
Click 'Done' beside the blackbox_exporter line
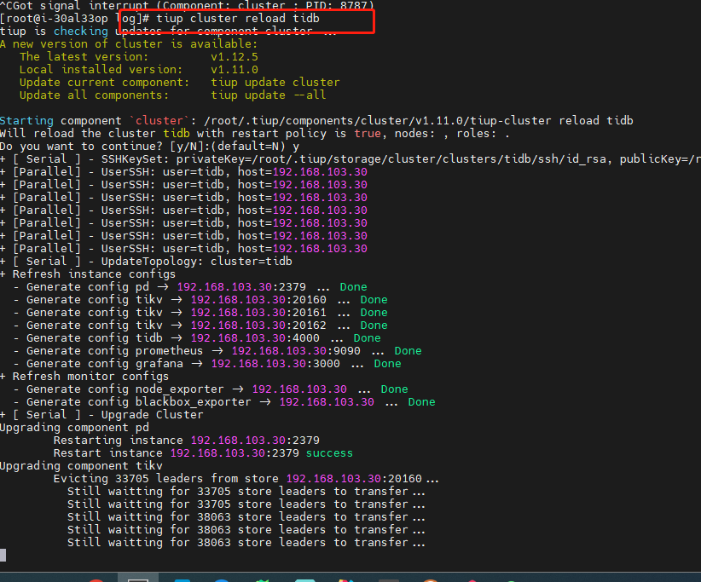[x=421, y=402]
